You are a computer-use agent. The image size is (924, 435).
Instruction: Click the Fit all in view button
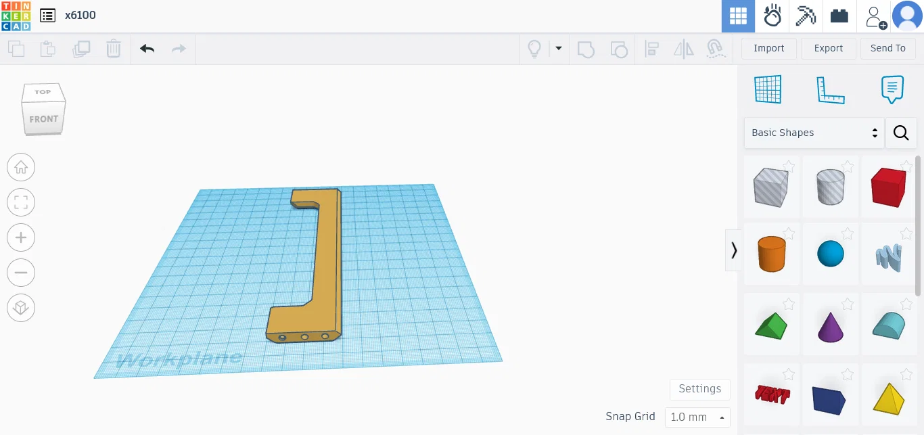point(21,202)
